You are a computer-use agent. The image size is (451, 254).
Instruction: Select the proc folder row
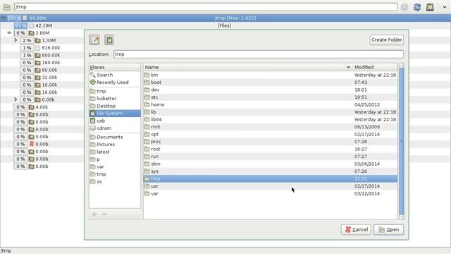pos(271,142)
